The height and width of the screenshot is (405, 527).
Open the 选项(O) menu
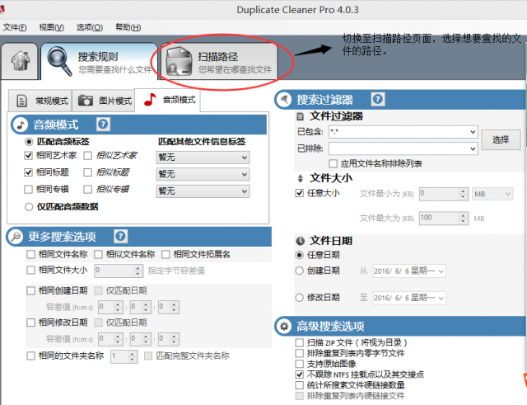coord(90,27)
